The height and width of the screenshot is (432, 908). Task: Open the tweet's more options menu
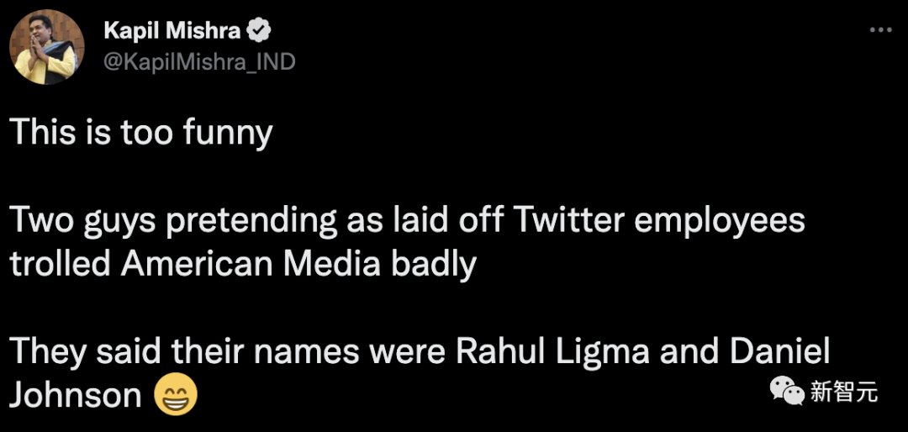pyautogui.click(x=880, y=29)
